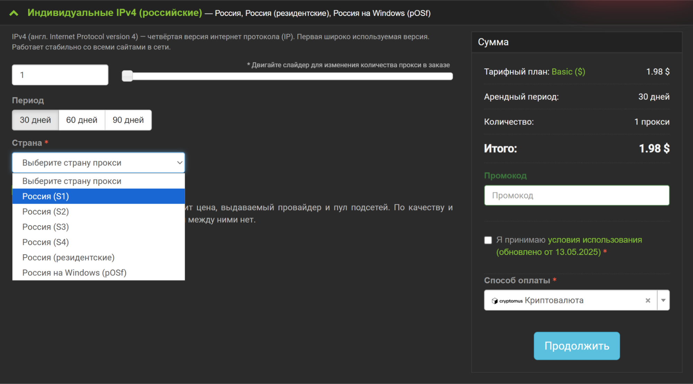This screenshot has width=693, height=384.
Task: Pick Россия (S4) in country list
Action: click(46, 242)
